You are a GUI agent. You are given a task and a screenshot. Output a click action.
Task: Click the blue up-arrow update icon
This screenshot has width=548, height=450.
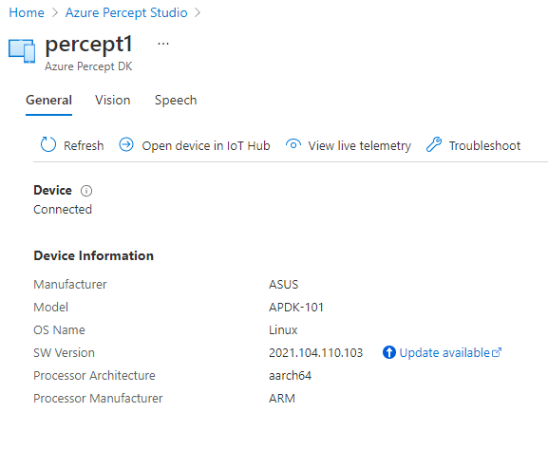coord(389,352)
